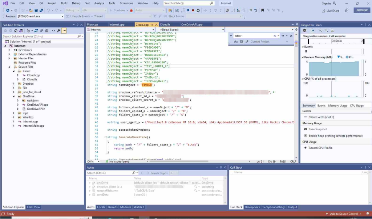Restart the debugging session
Viewport: 372px width, 219px height.
198,10
